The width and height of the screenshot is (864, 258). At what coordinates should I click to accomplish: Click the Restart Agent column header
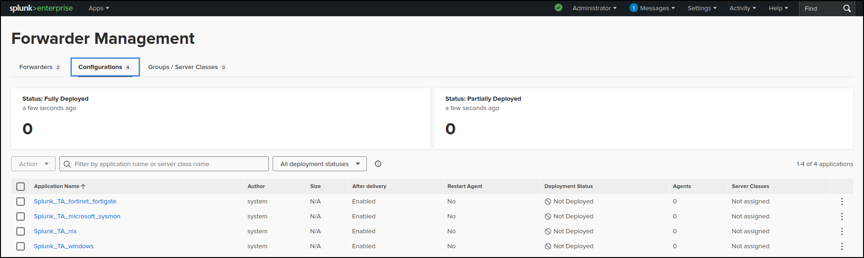pyautogui.click(x=465, y=186)
